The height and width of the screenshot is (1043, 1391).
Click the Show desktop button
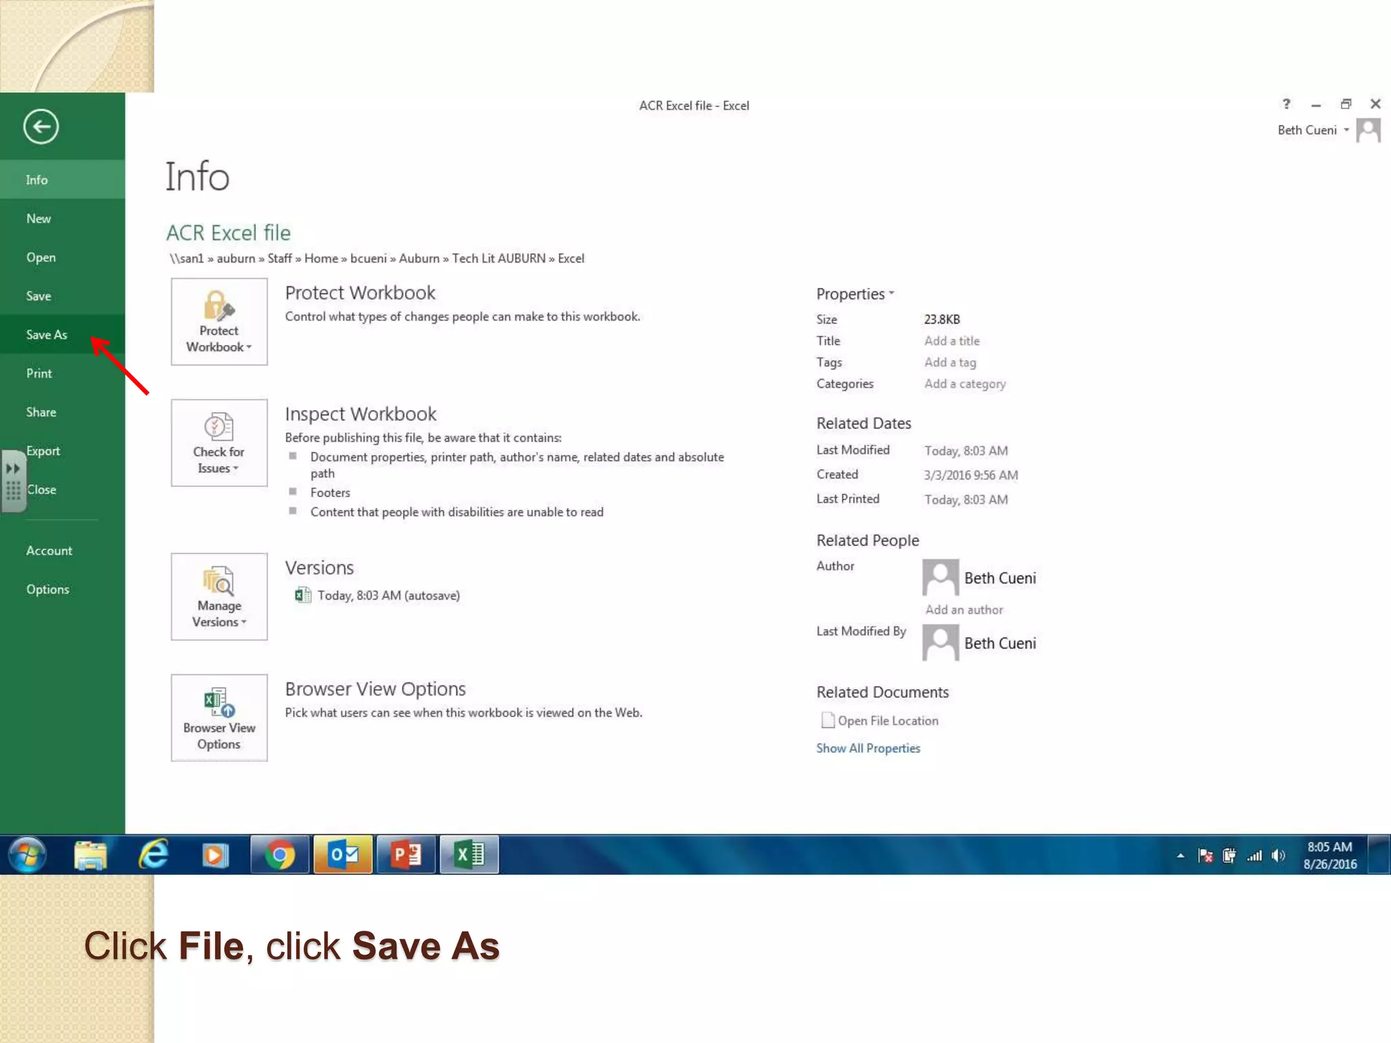(1378, 854)
